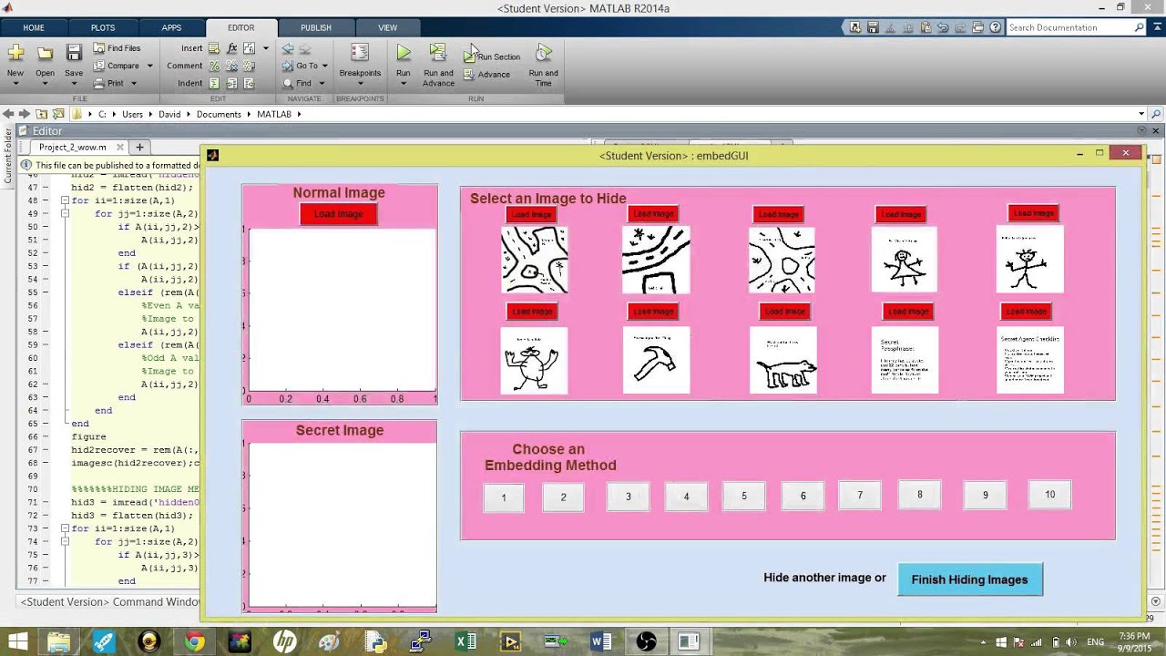Click the Run Section icon

tap(470, 56)
